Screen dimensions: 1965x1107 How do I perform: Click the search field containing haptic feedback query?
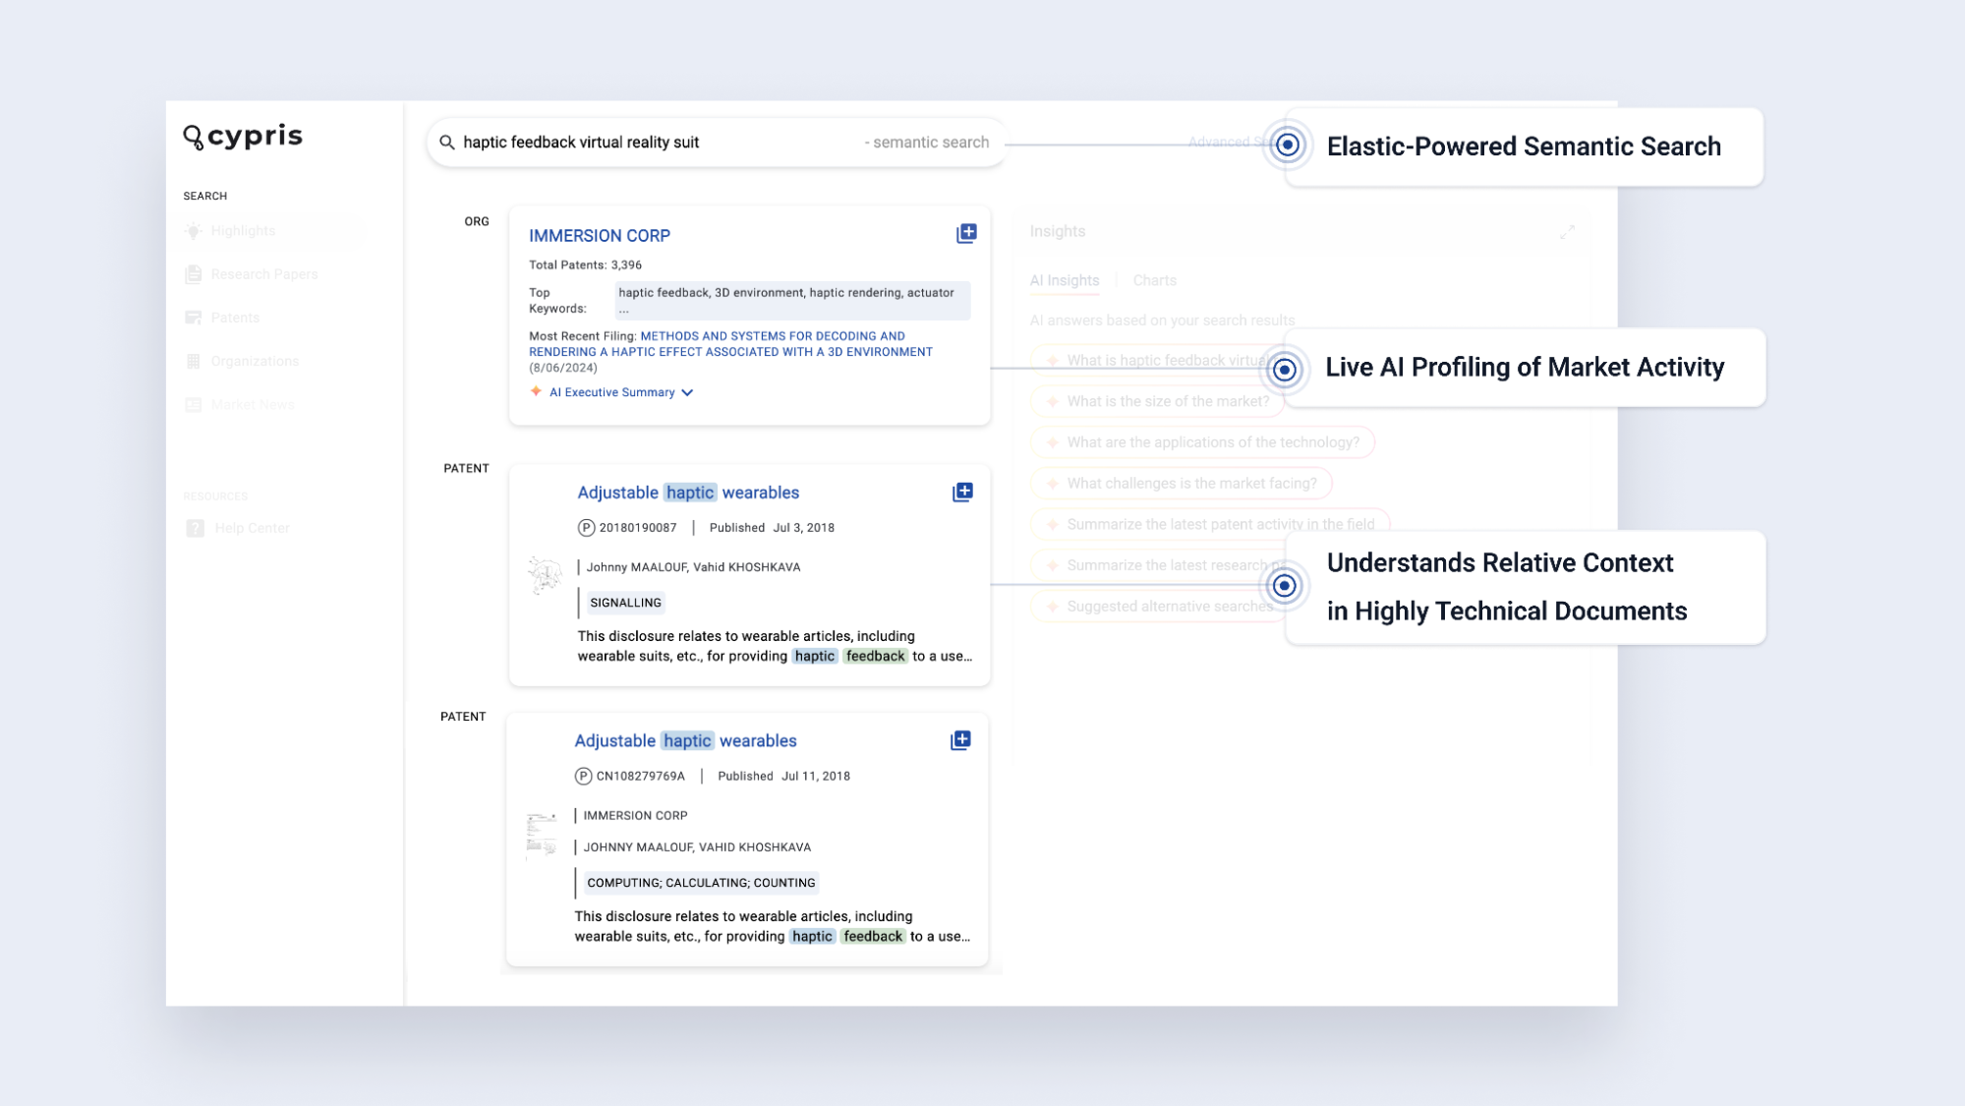pyautogui.click(x=717, y=143)
